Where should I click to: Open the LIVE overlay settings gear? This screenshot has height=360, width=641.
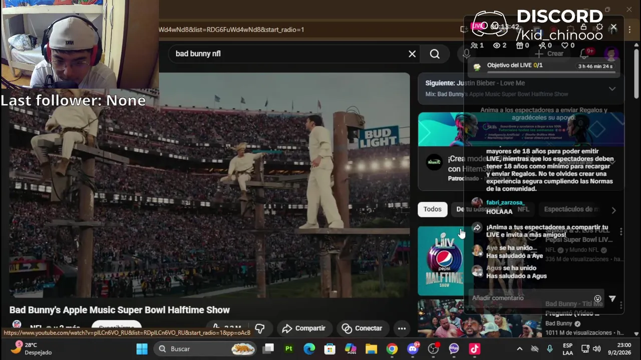coord(599,27)
